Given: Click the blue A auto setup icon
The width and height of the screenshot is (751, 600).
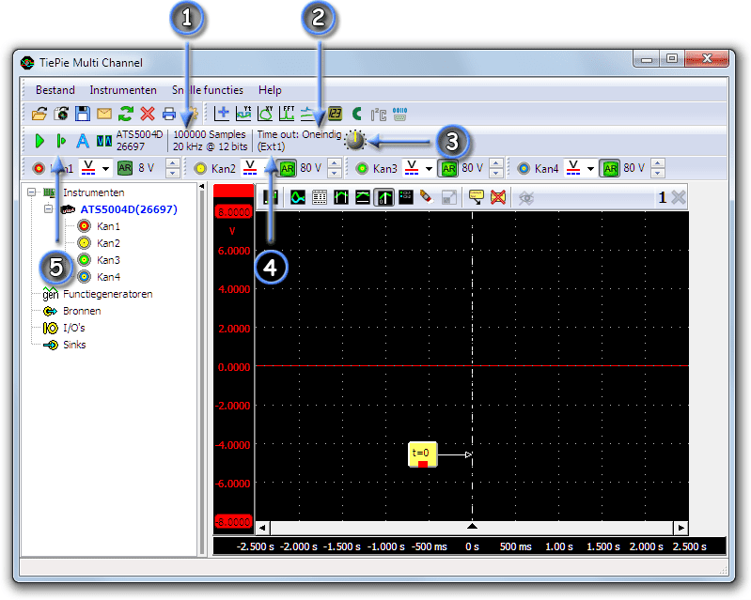Looking at the screenshot, I should [x=83, y=141].
